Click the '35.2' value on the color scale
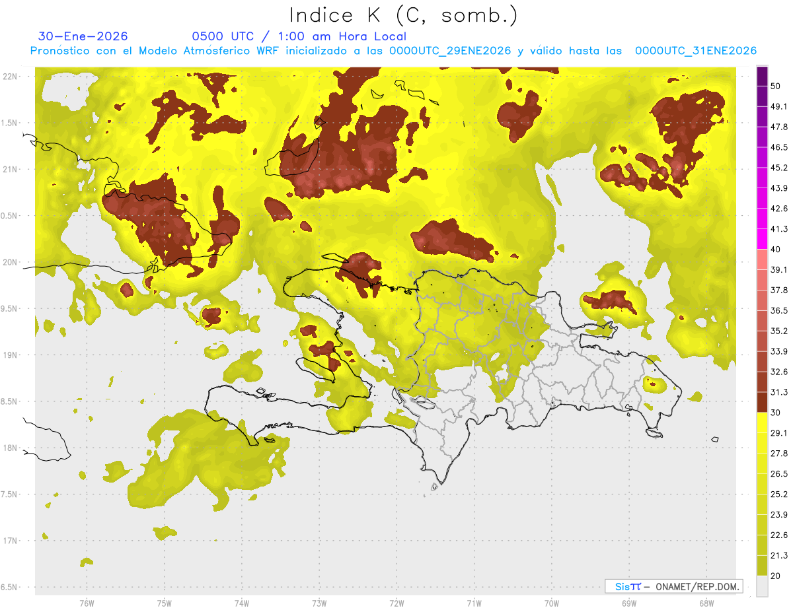 point(779,331)
